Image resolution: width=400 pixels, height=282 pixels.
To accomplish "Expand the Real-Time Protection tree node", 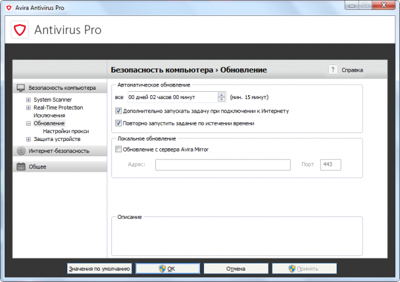I will tap(28, 108).
